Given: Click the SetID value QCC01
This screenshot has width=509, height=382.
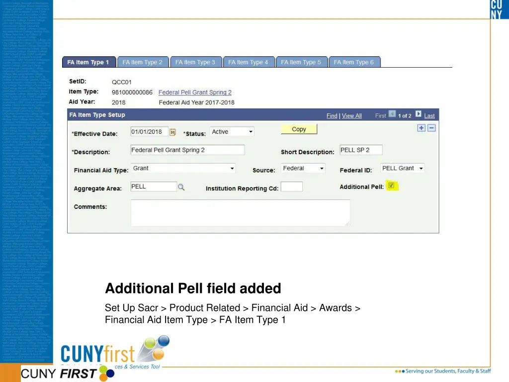Looking at the screenshot, I should coord(122,82).
